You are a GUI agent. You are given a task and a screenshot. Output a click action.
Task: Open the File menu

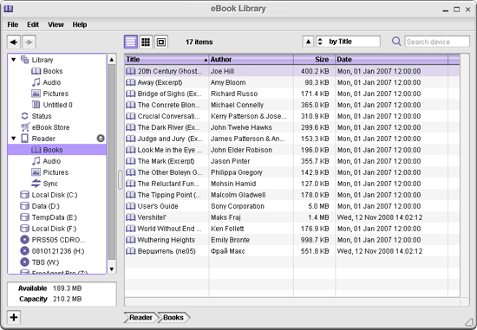pyautogui.click(x=13, y=24)
